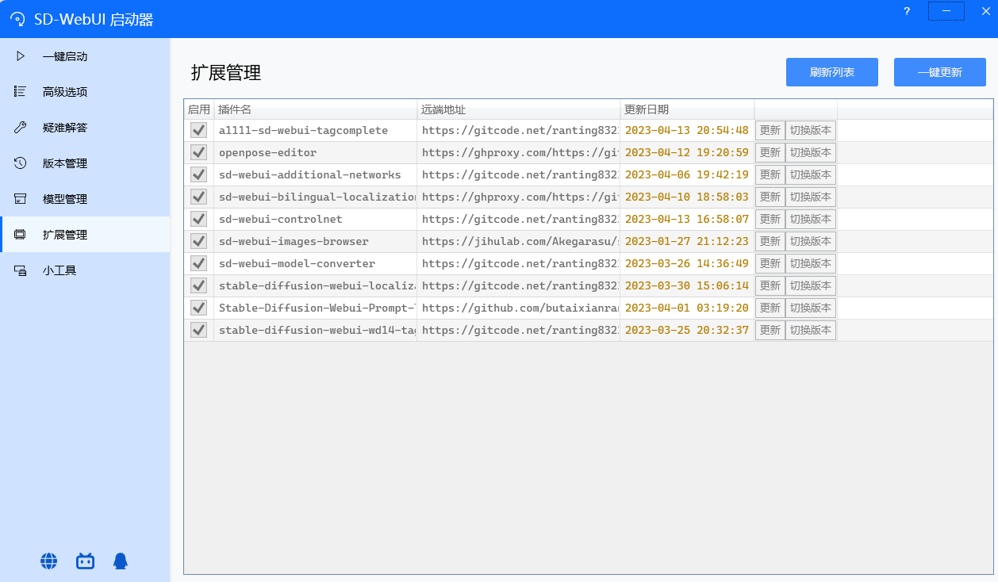998x582 pixels.
Task: Open 小工具 tools page
Action: point(85,270)
